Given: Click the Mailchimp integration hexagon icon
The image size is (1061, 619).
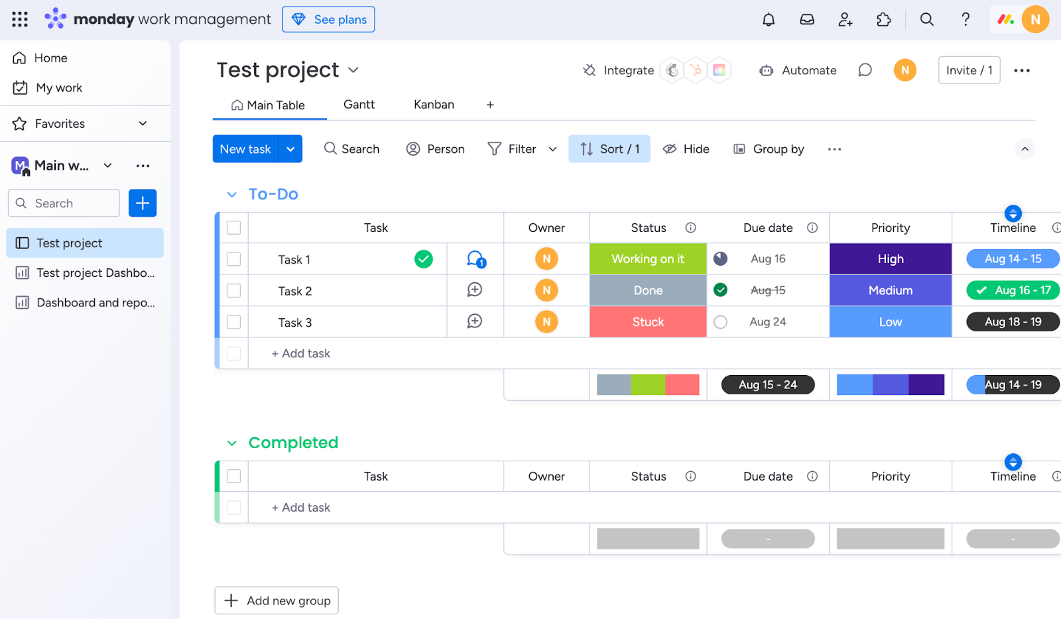Looking at the screenshot, I should pos(672,70).
